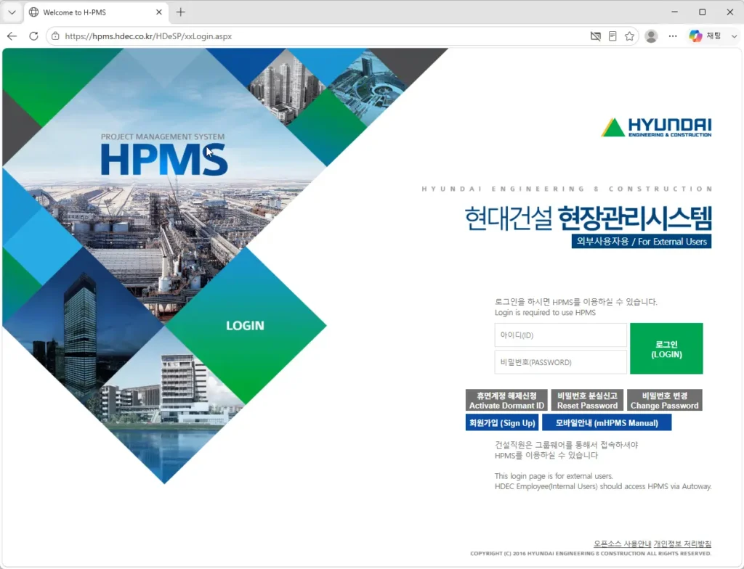Maximize the browser window
This screenshot has width=744, height=569.
(703, 12)
